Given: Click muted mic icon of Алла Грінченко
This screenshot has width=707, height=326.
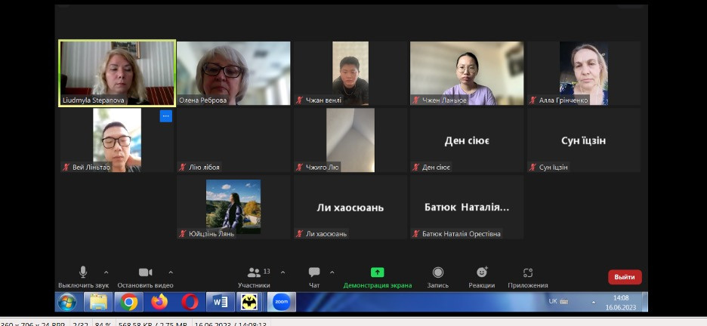Looking at the screenshot, I should (x=533, y=100).
